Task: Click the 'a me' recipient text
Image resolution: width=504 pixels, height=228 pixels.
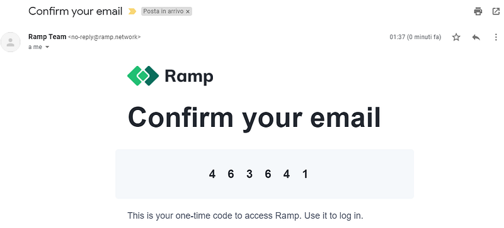Action: coord(35,47)
